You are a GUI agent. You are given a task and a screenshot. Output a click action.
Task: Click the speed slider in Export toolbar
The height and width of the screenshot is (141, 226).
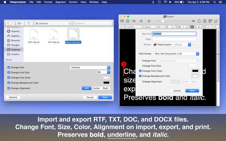click(x=172, y=21)
